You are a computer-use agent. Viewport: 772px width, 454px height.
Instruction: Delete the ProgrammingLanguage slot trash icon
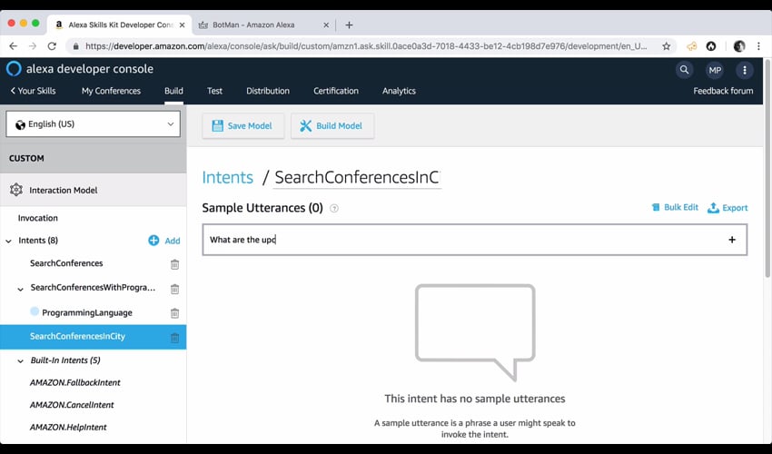click(174, 313)
